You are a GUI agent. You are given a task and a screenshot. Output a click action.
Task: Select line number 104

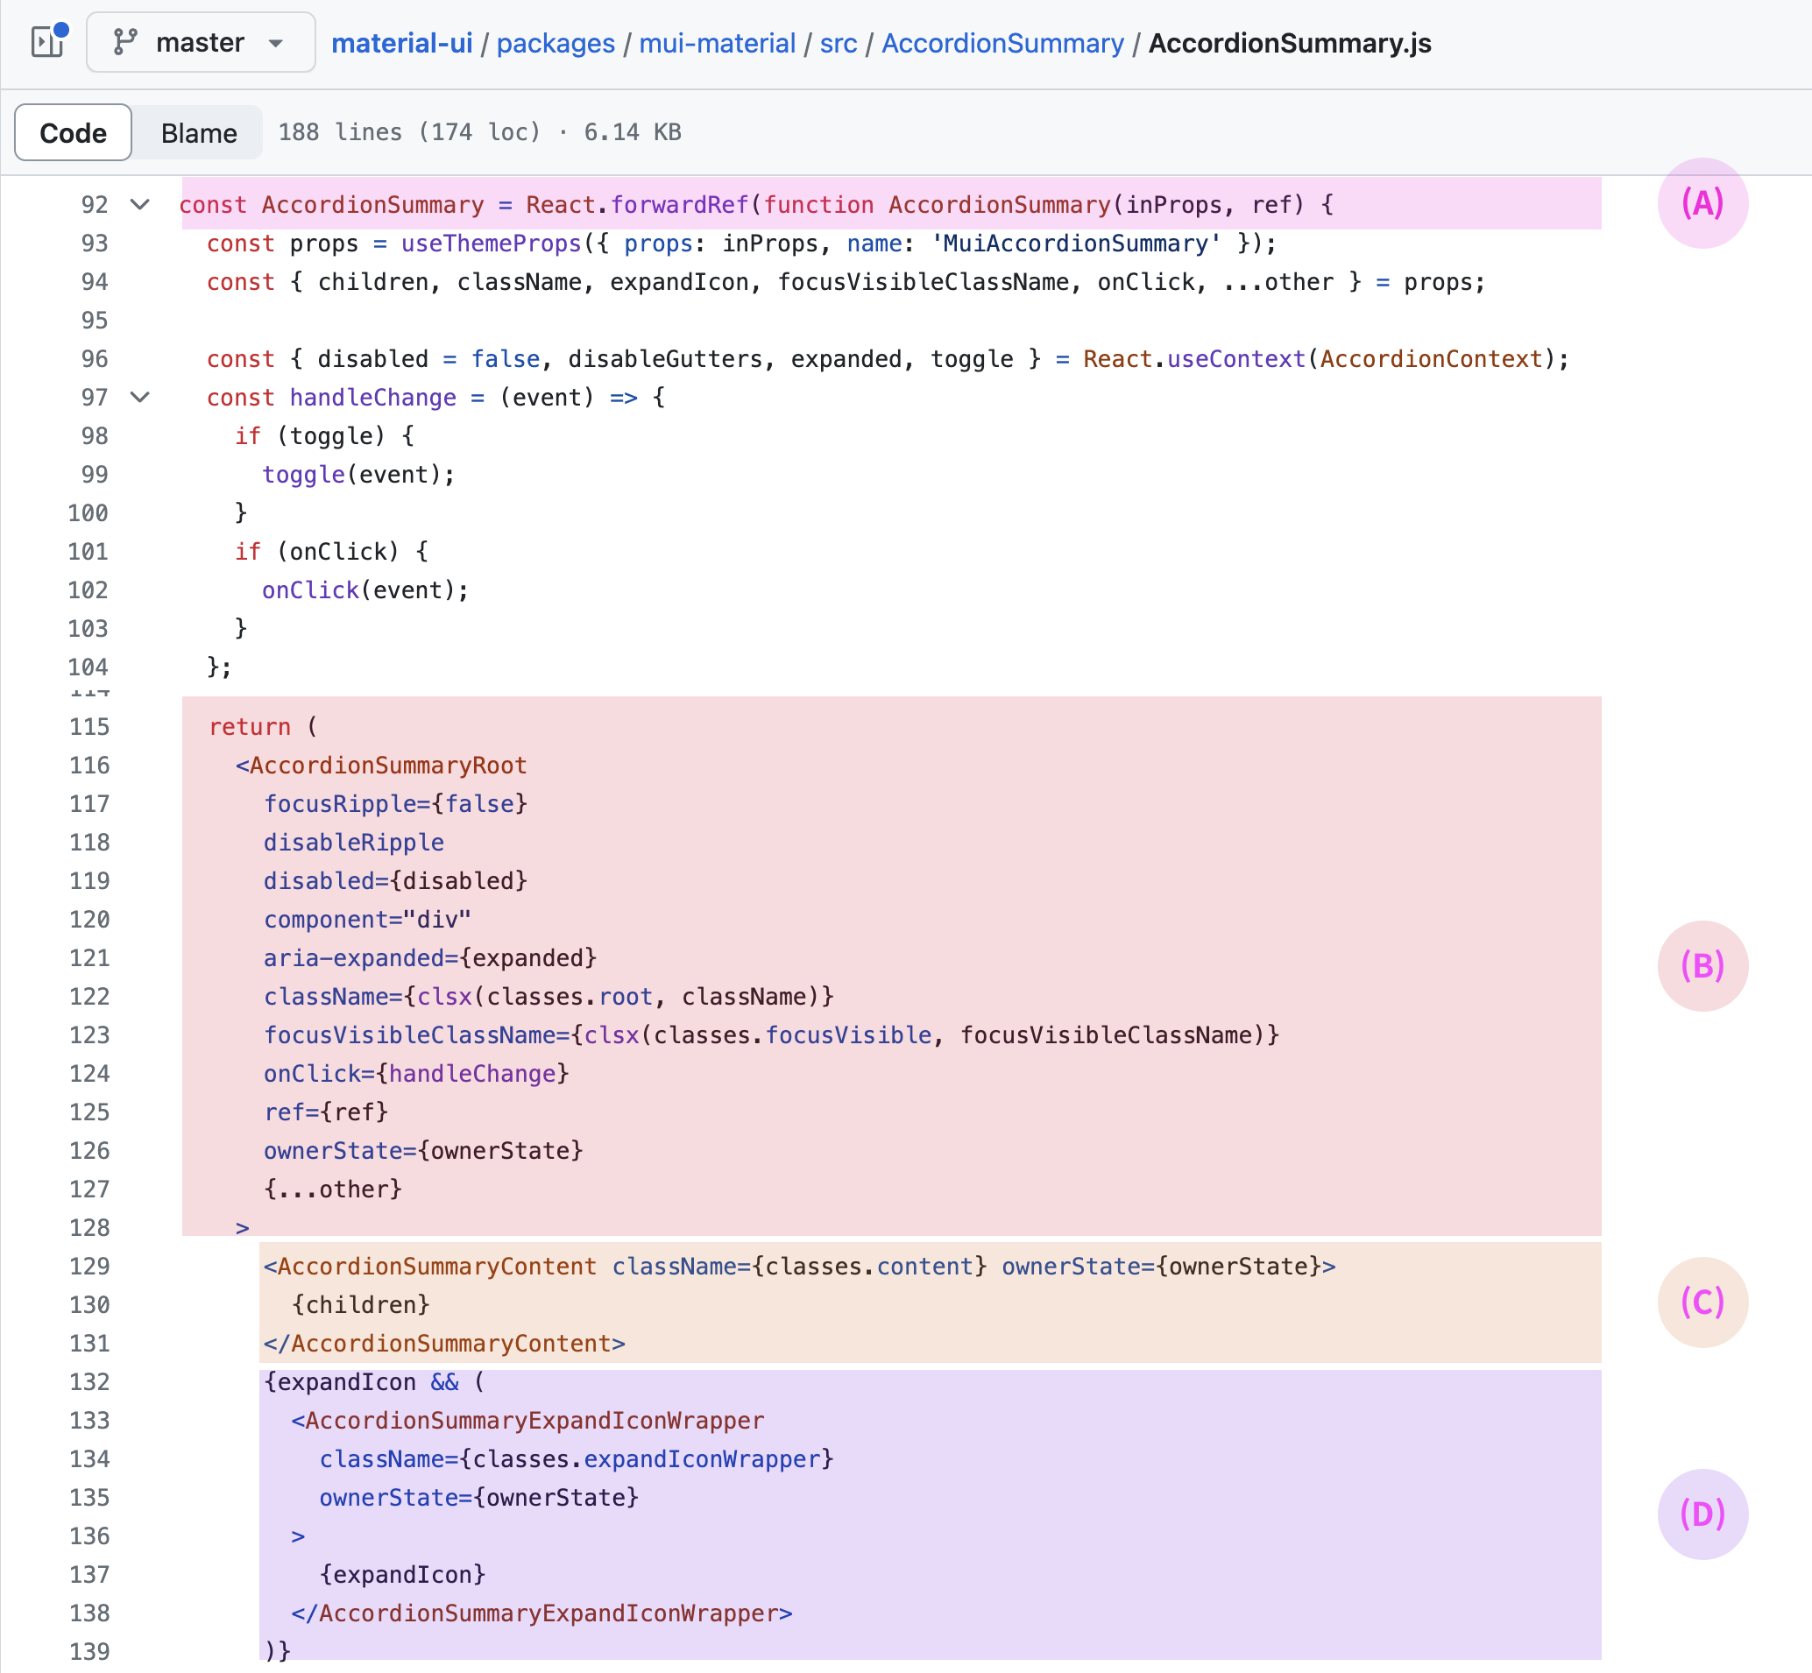[88, 667]
